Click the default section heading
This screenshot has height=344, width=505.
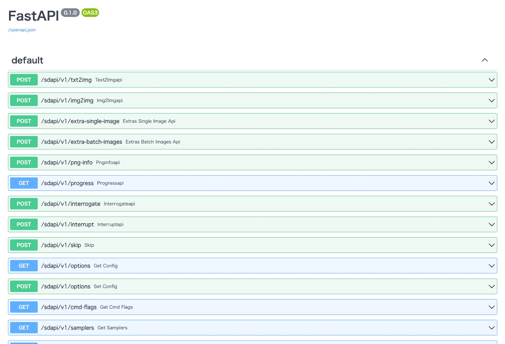coord(27,60)
